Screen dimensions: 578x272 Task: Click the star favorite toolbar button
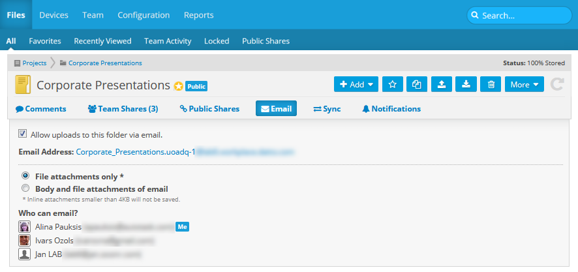pos(392,84)
